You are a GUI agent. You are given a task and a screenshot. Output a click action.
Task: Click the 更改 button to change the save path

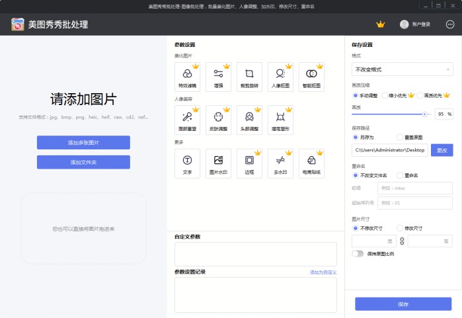442,150
